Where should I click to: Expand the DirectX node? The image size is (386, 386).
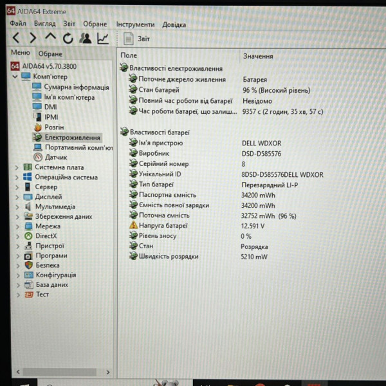pyautogui.click(x=17, y=236)
